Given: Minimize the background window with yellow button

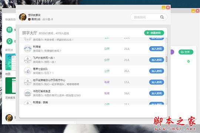Looking at the screenshot, I should pos(193,11).
